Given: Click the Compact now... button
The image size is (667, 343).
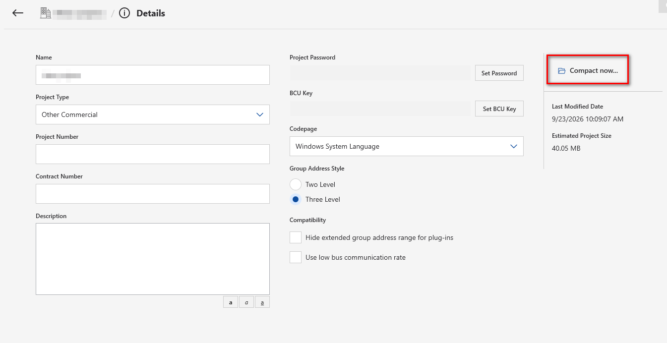Looking at the screenshot, I should (x=588, y=70).
